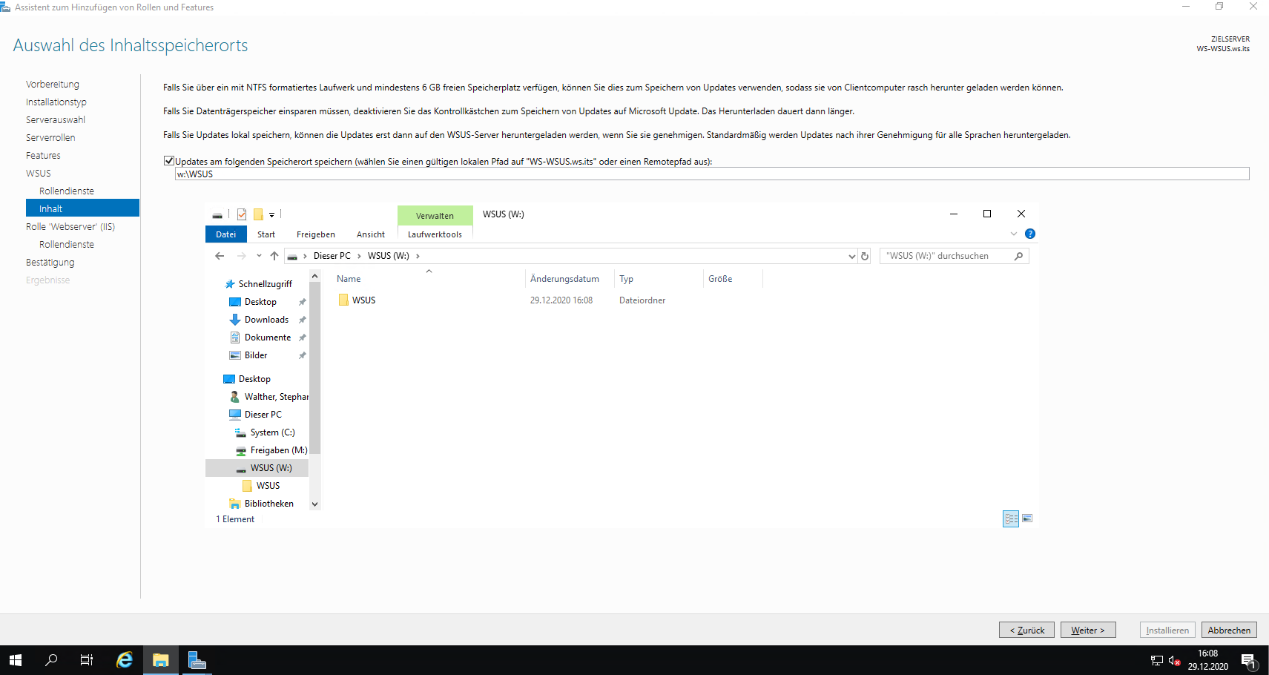Image resolution: width=1269 pixels, height=675 pixels.
Task: Expand the Explorer ribbon chevron
Action: click(1014, 234)
